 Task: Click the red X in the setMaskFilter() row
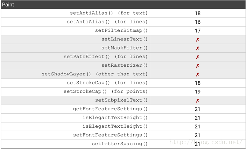click(x=198, y=48)
